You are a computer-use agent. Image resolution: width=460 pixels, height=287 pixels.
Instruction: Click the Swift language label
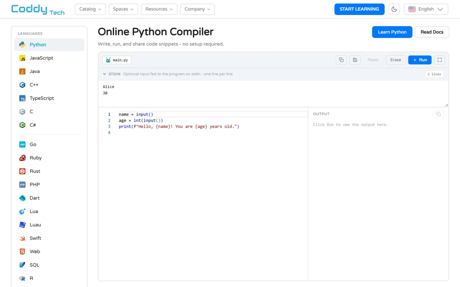[35, 238]
